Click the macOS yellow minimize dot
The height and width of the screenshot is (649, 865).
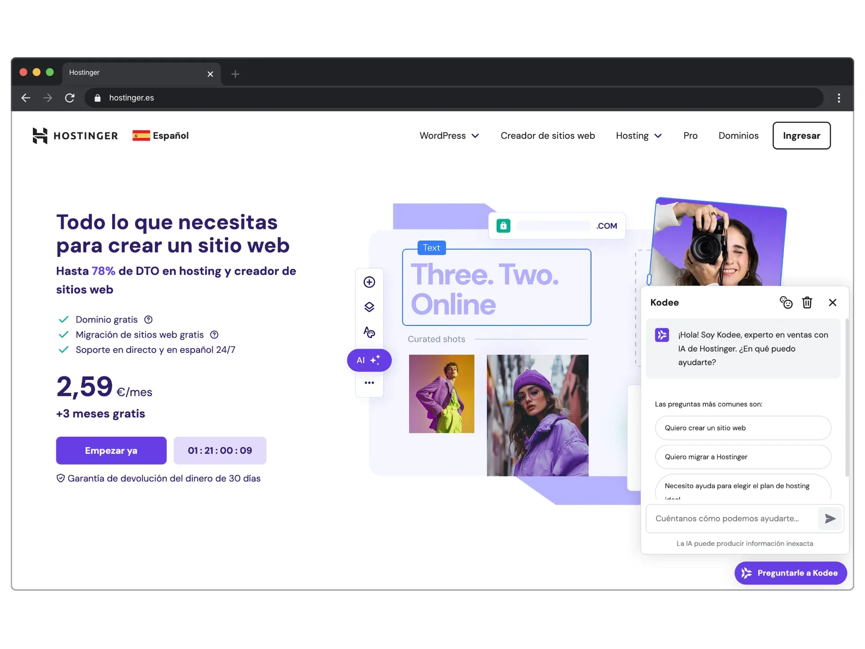click(x=36, y=72)
